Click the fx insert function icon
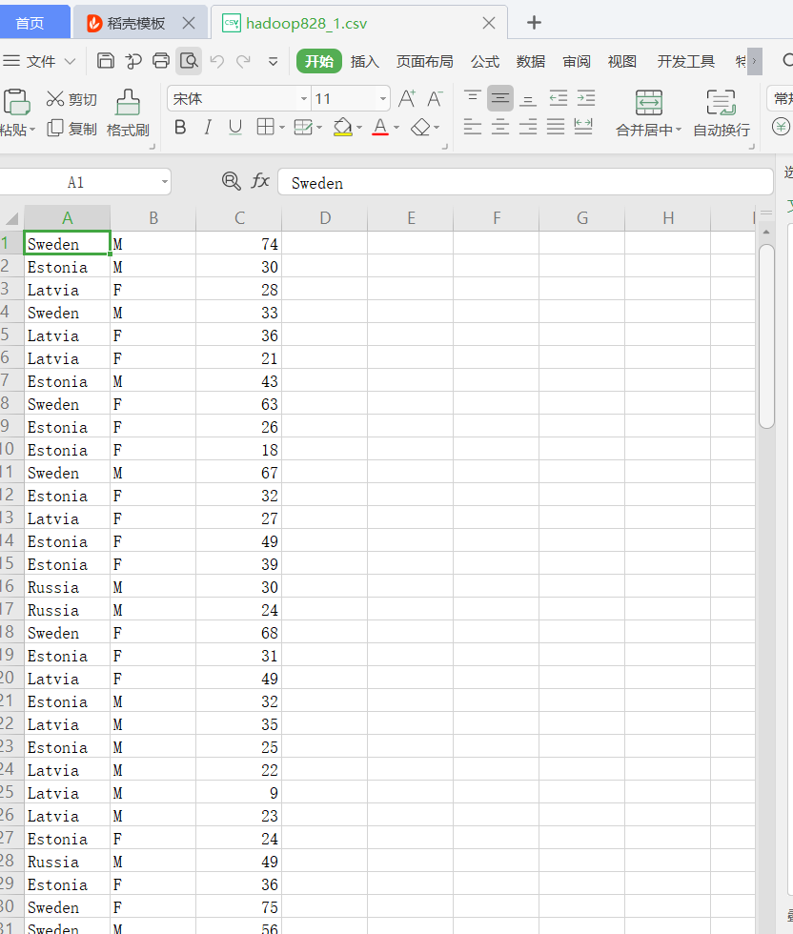793x934 pixels. click(x=260, y=180)
